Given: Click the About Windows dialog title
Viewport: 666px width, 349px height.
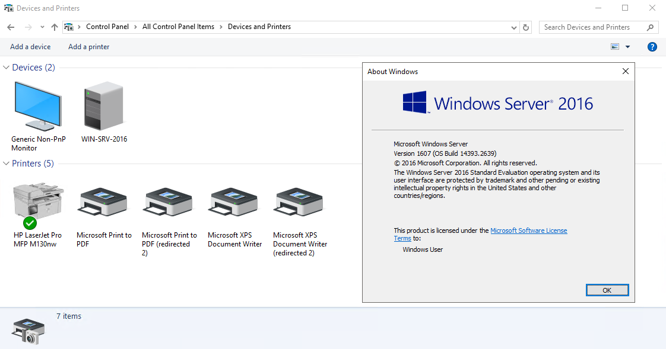Looking at the screenshot, I should click(392, 72).
